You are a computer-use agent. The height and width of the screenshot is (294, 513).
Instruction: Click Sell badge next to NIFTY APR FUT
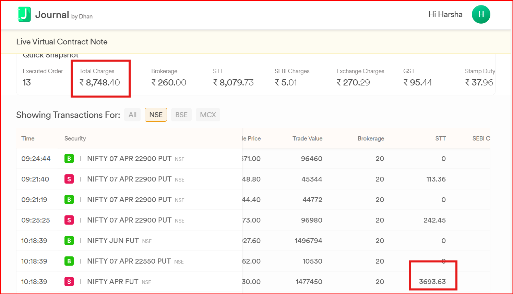click(69, 282)
